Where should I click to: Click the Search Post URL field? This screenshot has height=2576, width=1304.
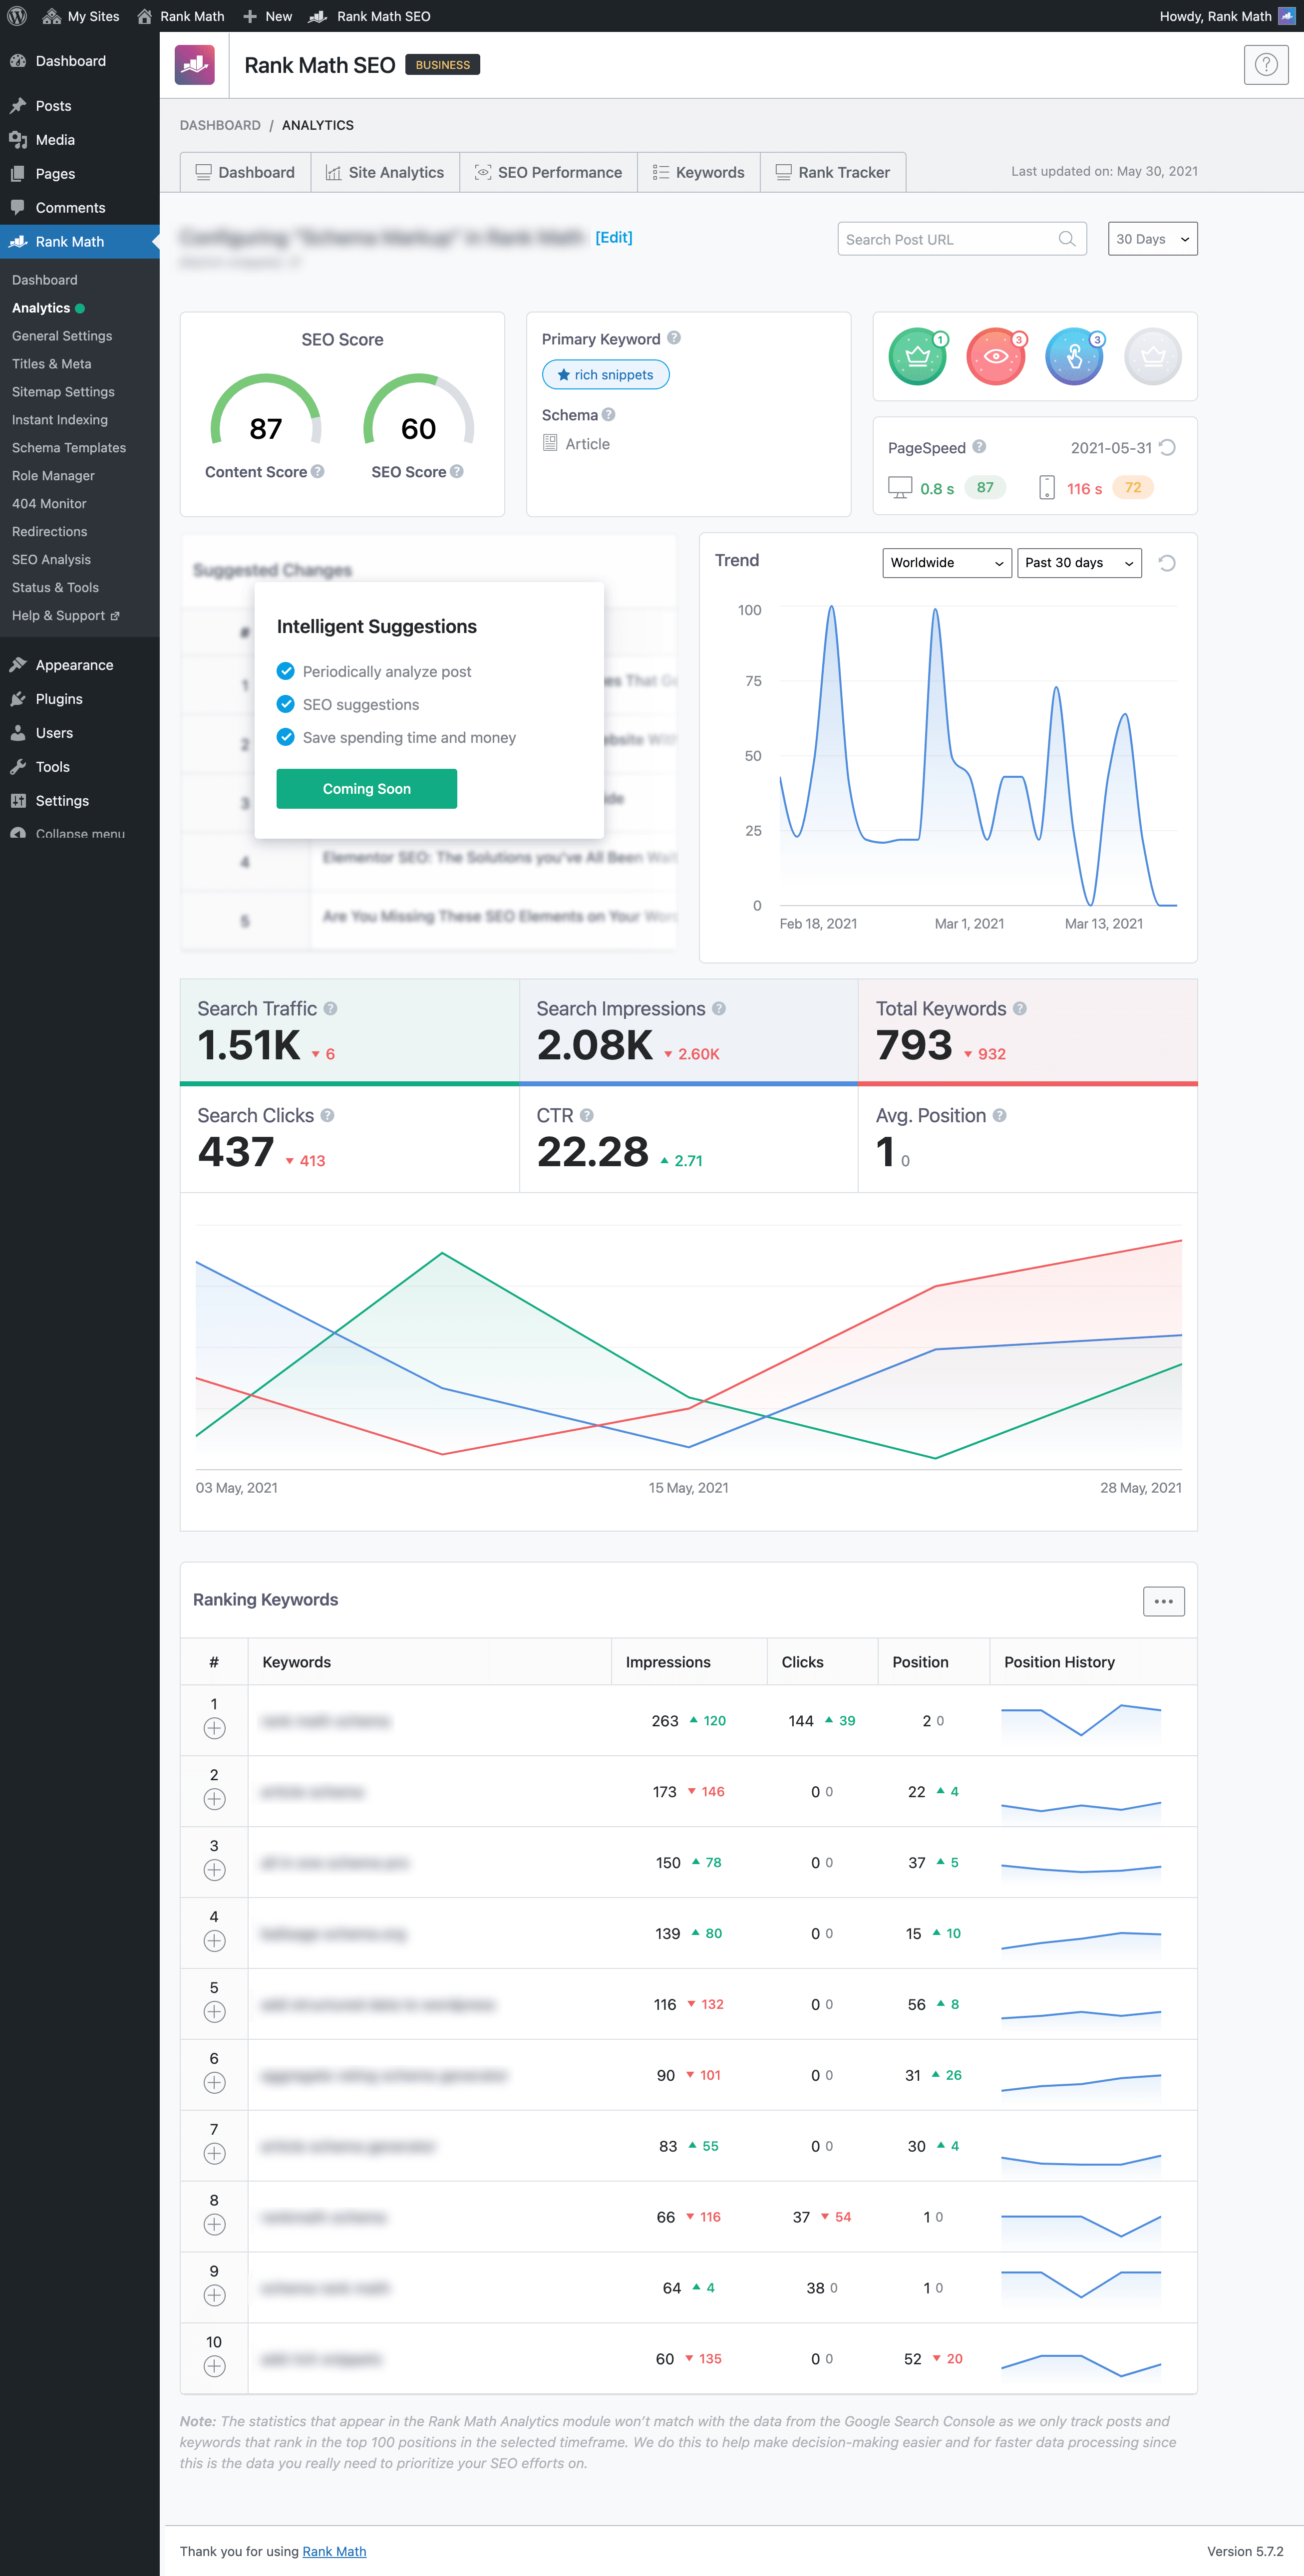(962, 239)
